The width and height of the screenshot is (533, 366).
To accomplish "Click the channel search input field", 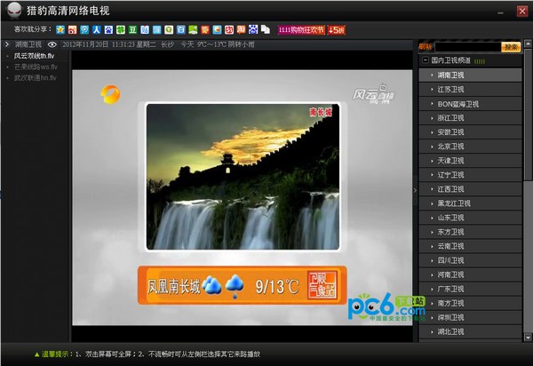I will click(x=466, y=46).
